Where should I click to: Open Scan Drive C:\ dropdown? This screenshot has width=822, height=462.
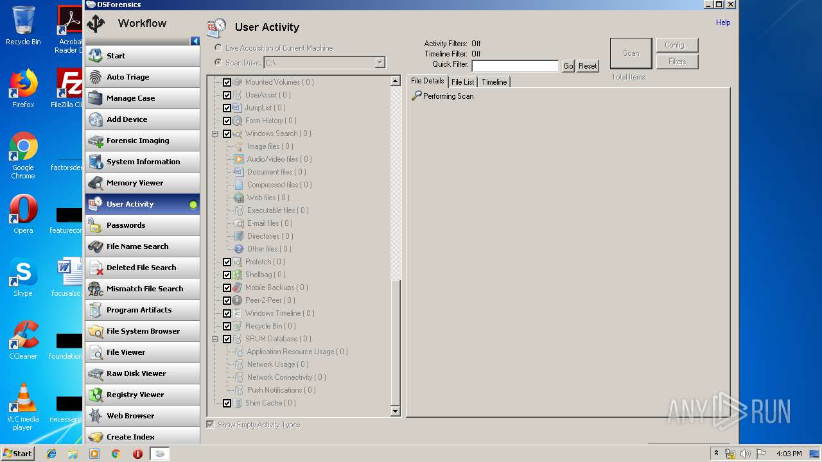pos(380,62)
